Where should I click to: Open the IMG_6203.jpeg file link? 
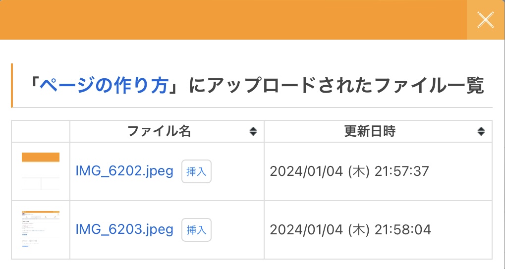click(x=124, y=229)
